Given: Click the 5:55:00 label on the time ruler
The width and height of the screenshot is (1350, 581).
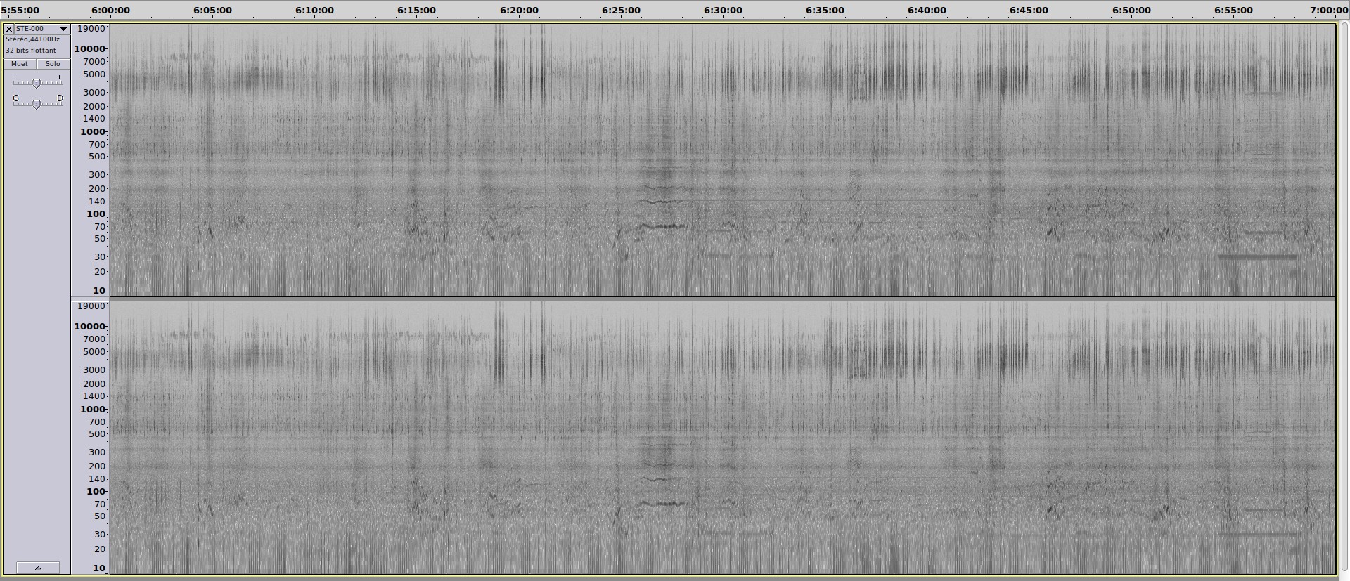Looking at the screenshot, I should pyautogui.click(x=20, y=10).
